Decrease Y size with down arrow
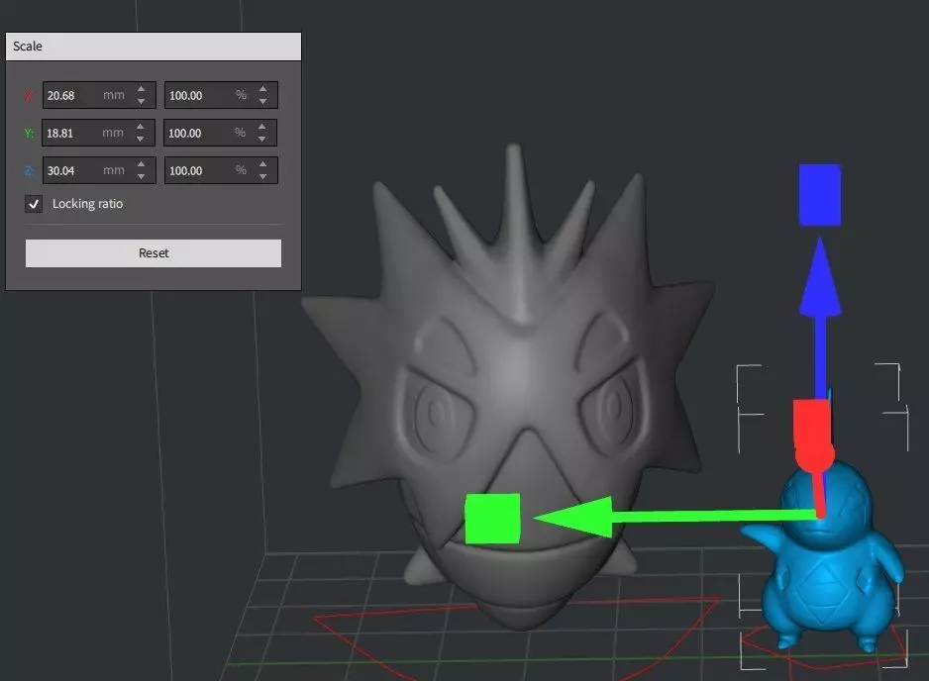This screenshot has width=929, height=681. pyautogui.click(x=141, y=140)
